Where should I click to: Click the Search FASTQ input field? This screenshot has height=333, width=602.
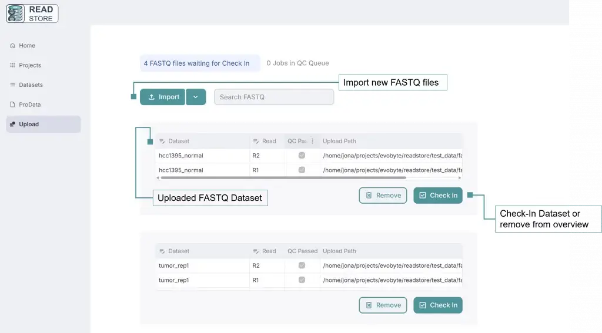pyautogui.click(x=273, y=97)
